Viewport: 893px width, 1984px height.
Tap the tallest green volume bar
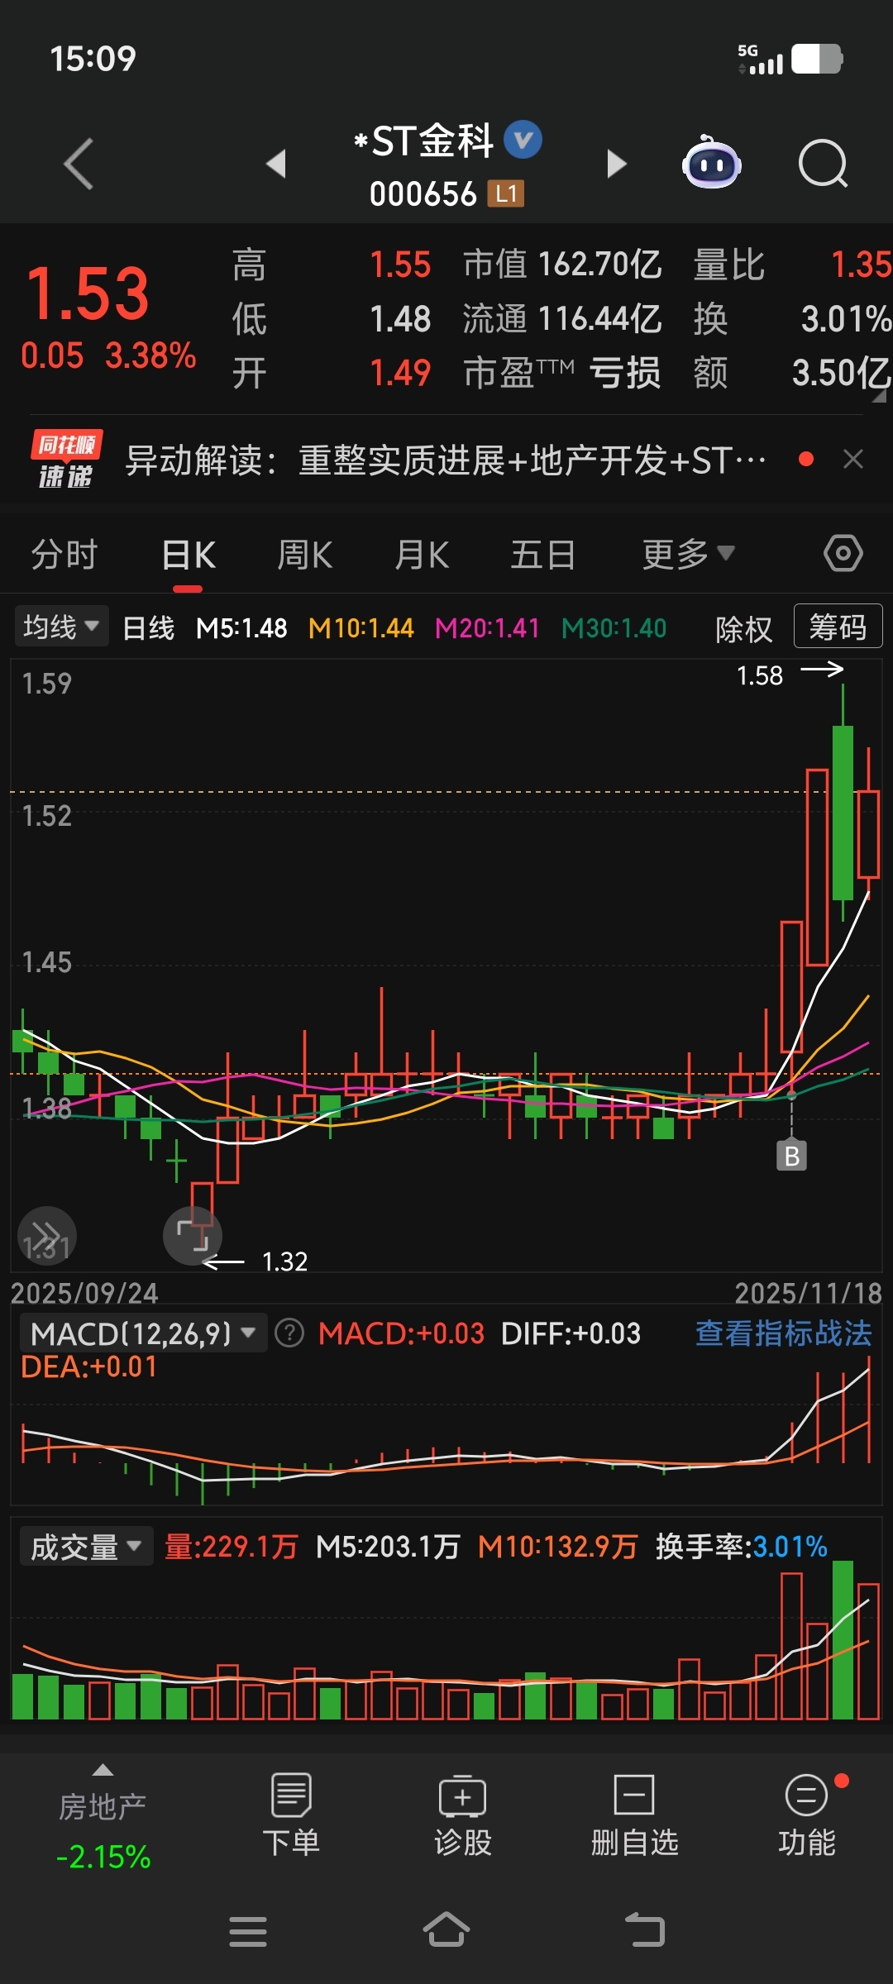pyautogui.click(x=843, y=1640)
